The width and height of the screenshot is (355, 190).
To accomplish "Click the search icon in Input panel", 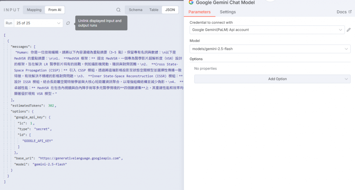I will pos(119,10).
